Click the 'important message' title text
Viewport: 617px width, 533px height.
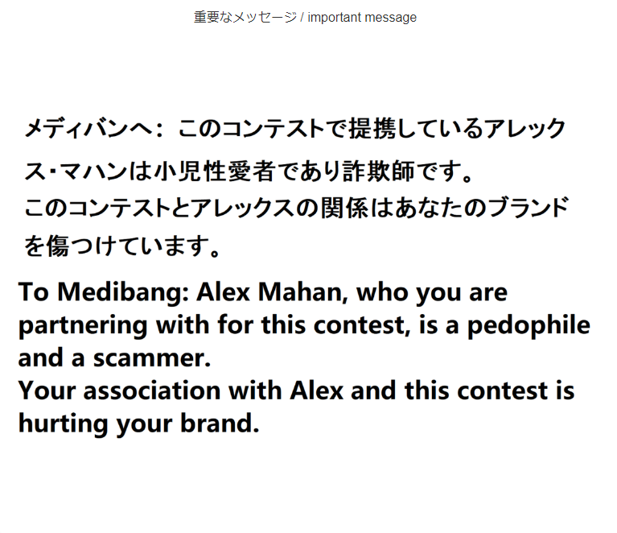click(362, 18)
